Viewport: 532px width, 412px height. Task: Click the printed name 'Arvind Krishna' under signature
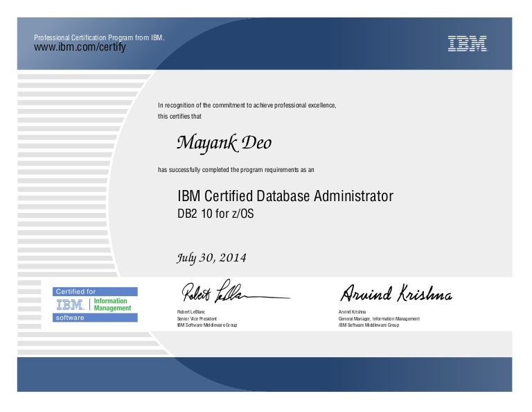[x=352, y=312]
